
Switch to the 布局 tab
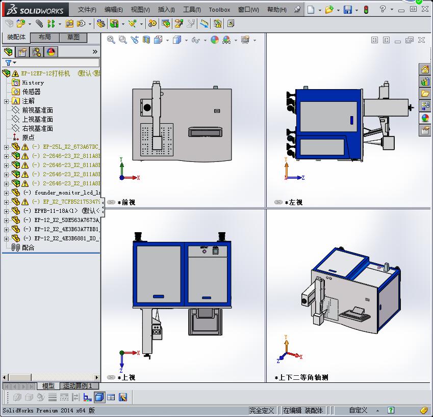click(45, 37)
